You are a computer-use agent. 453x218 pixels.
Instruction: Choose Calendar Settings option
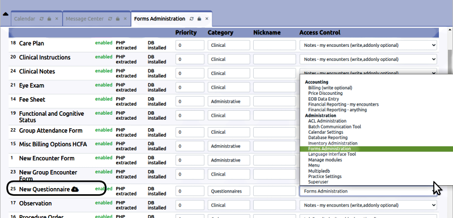pos(326,132)
